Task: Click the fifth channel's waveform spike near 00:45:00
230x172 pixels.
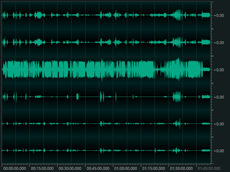Action: 101,124
